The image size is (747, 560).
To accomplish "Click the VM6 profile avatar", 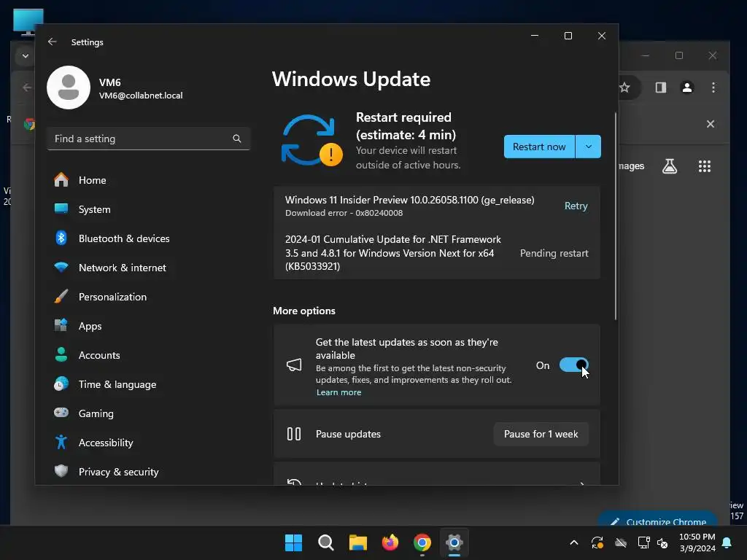I will (69, 87).
